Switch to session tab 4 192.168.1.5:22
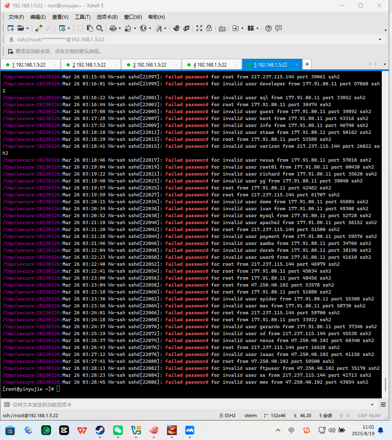Screen dimensions: 392x440 (x=212, y=65)
